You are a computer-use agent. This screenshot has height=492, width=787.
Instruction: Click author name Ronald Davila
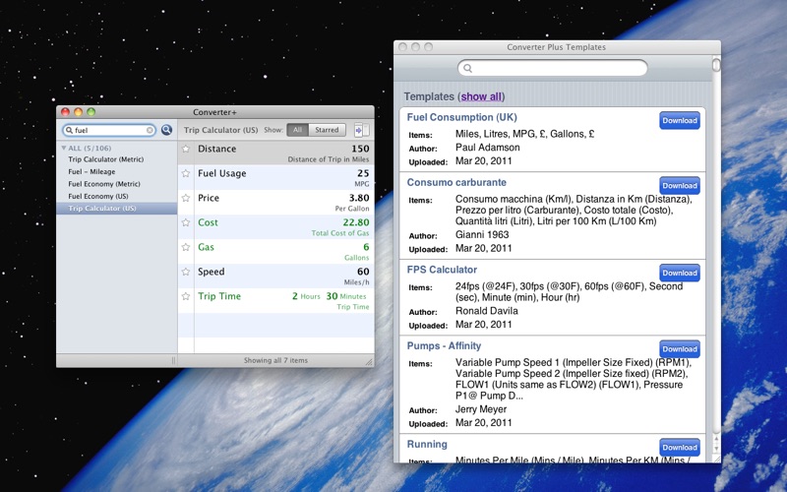click(x=486, y=311)
